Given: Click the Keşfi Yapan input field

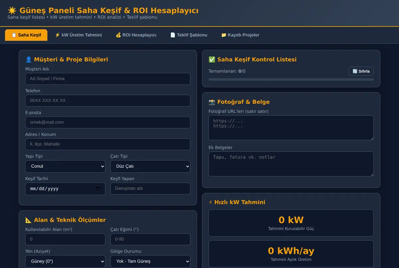Looking at the screenshot, I should pyautogui.click(x=150, y=189).
